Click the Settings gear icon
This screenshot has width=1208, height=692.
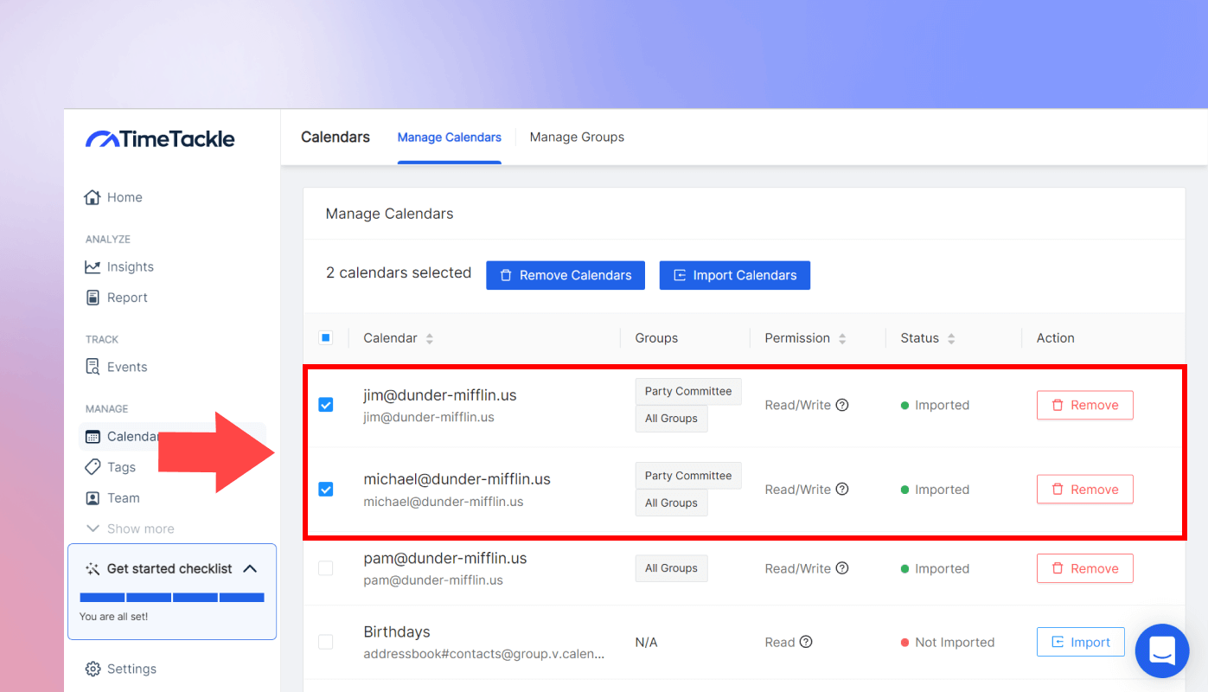pos(93,669)
